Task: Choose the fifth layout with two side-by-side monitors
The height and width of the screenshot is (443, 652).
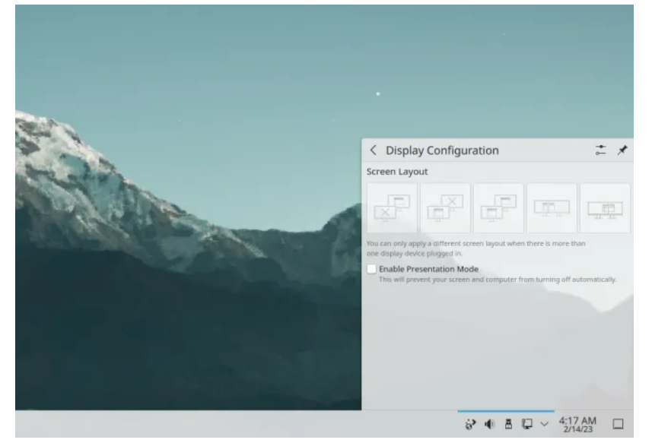Action: tap(605, 207)
